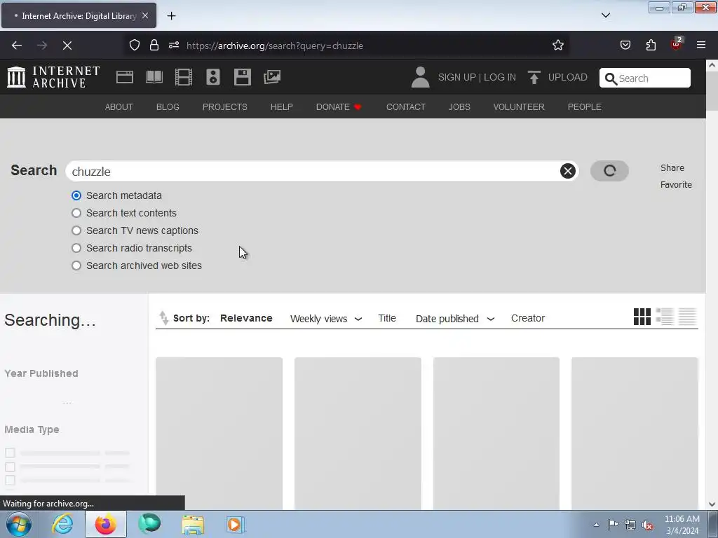Click the top-right Search input box

(x=645, y=78)
